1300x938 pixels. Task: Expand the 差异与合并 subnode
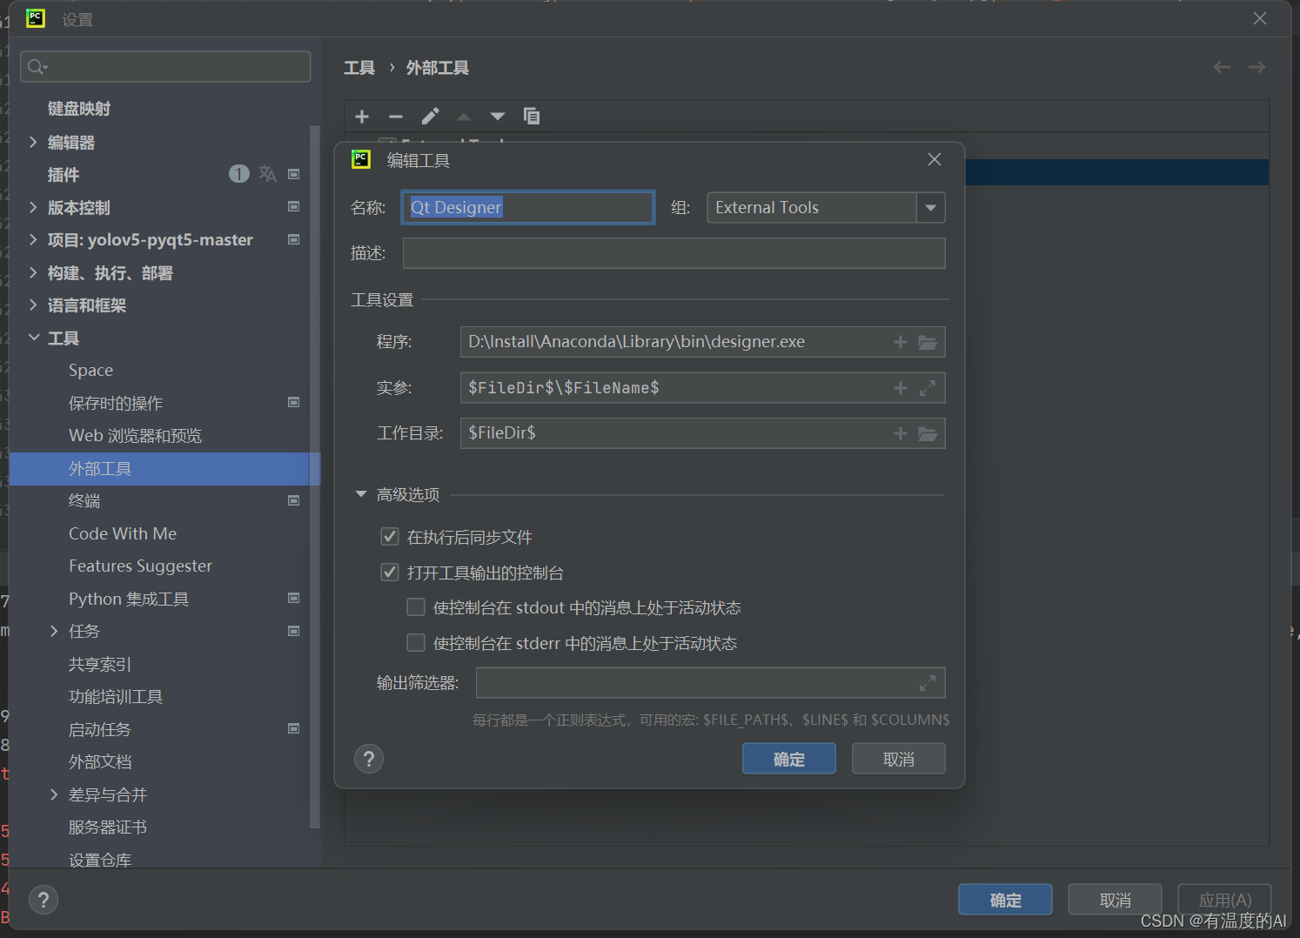point(54,794)
